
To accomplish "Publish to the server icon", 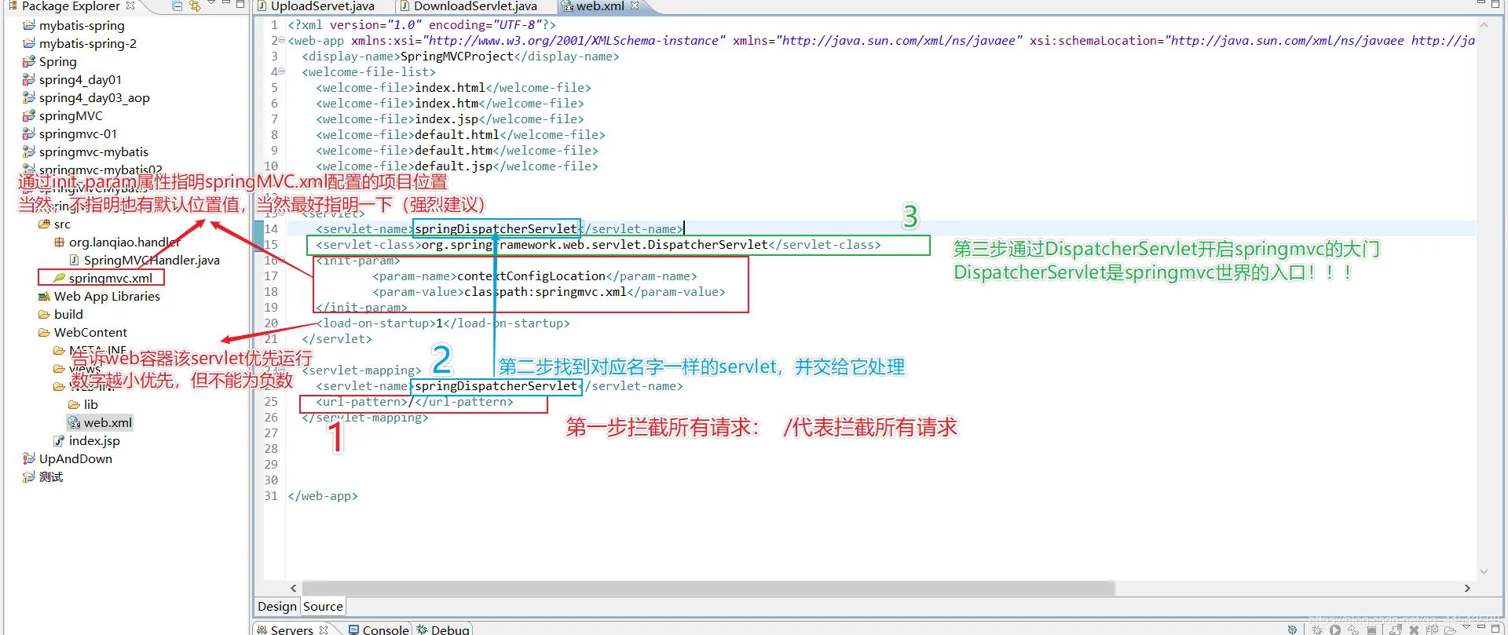I will pyautogui.click(x=1396, y=630).
